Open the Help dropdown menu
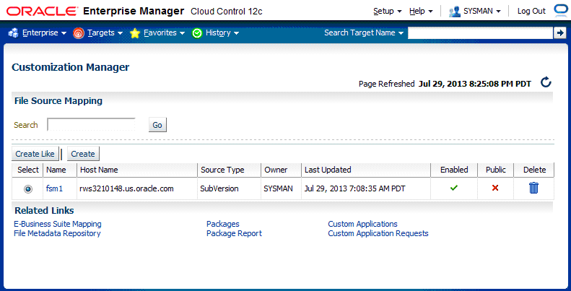This screenshot has width=571, height=291. [x=421, y=12]
